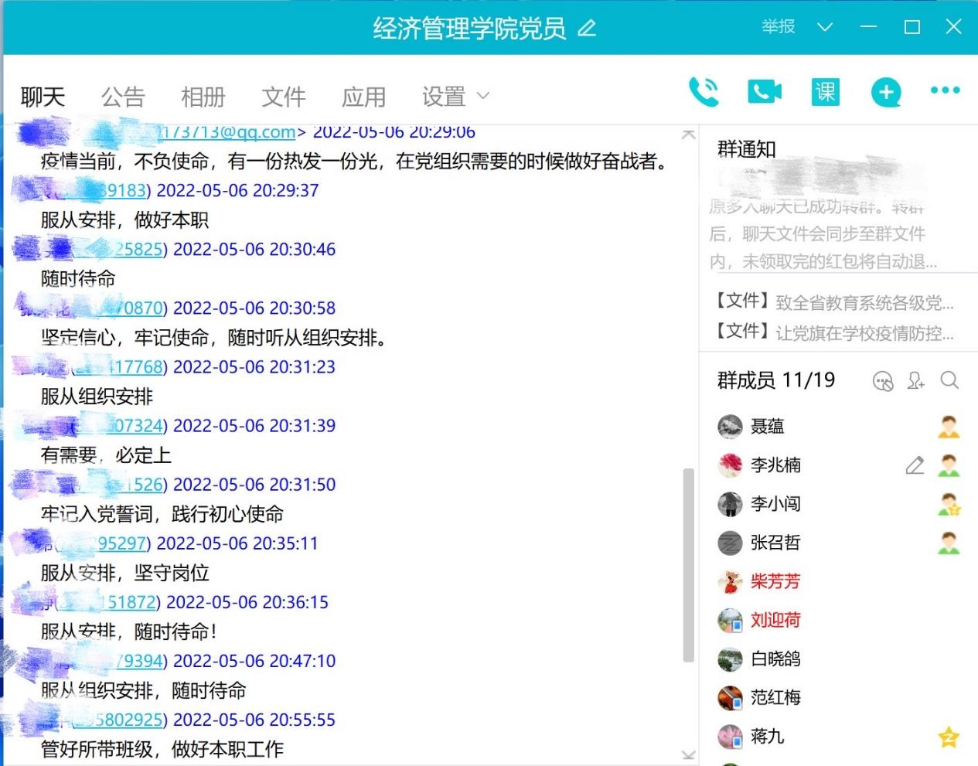Click the plus icon to invite members
The width and height of the screenshot is (978, 766).
click(885, 93)
